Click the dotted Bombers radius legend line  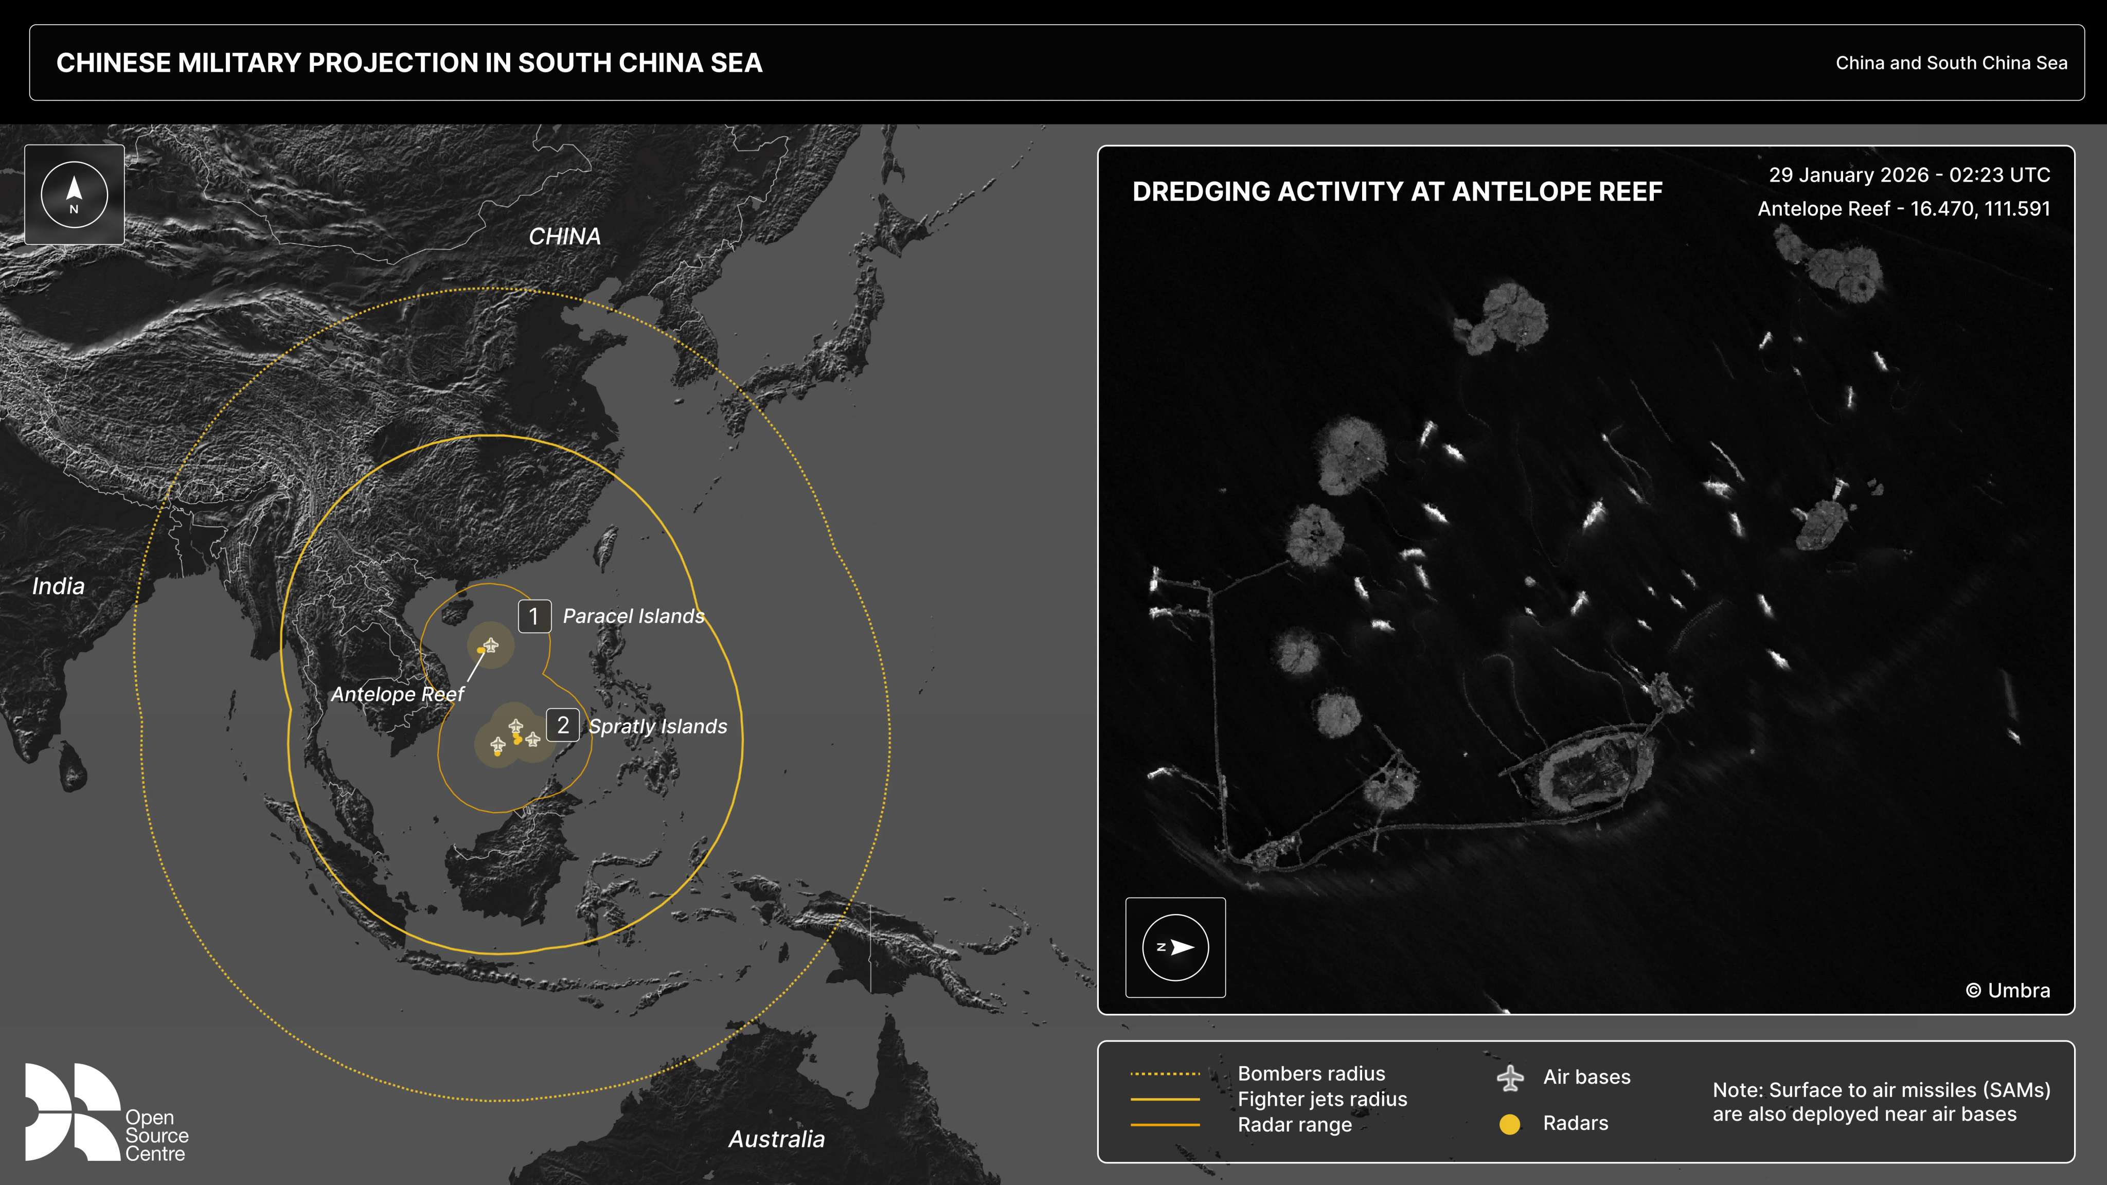coord(1165,1074)
